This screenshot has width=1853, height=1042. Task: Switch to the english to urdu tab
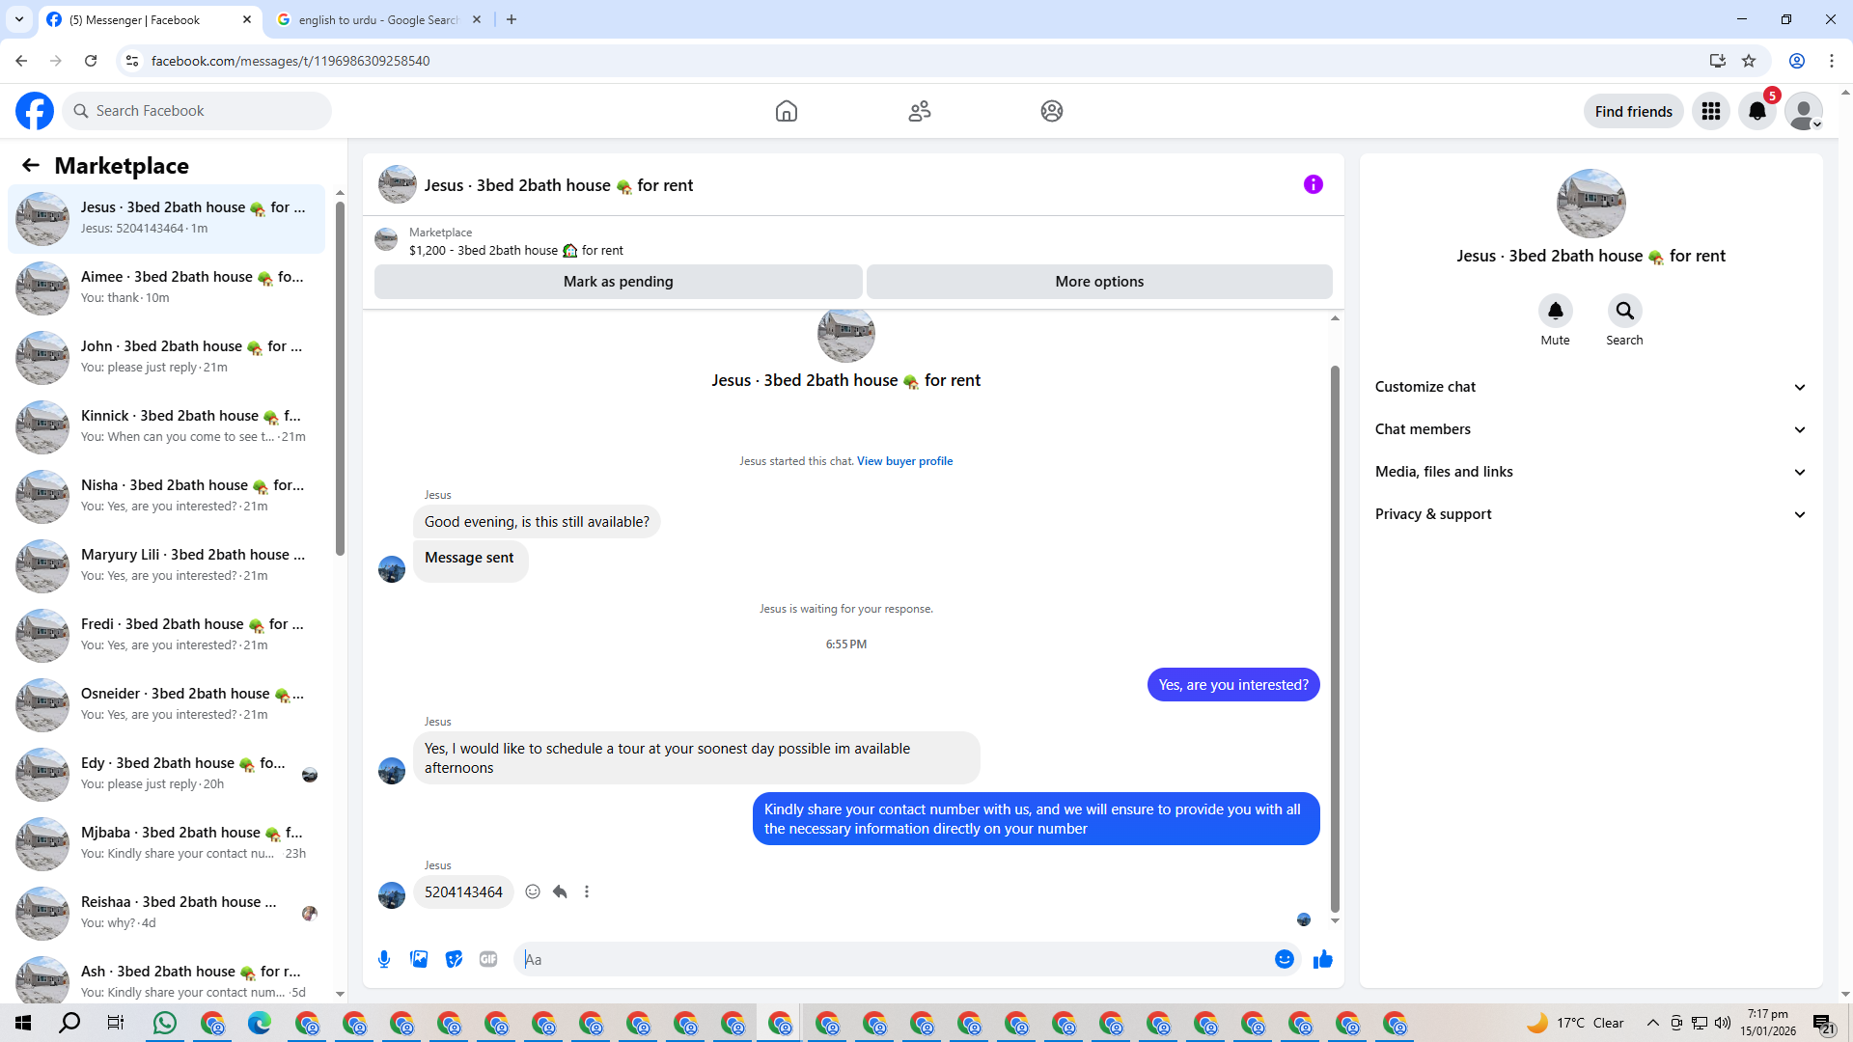(376, 19)
